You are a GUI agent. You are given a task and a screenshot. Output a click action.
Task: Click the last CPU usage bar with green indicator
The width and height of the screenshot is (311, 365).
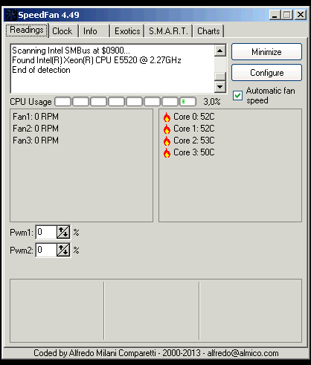point(188,102)
